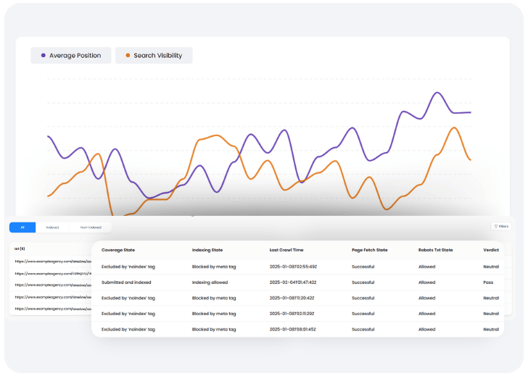528x376 pixels.
Task: Click the Url (5) column header
Action: (20, 248)
